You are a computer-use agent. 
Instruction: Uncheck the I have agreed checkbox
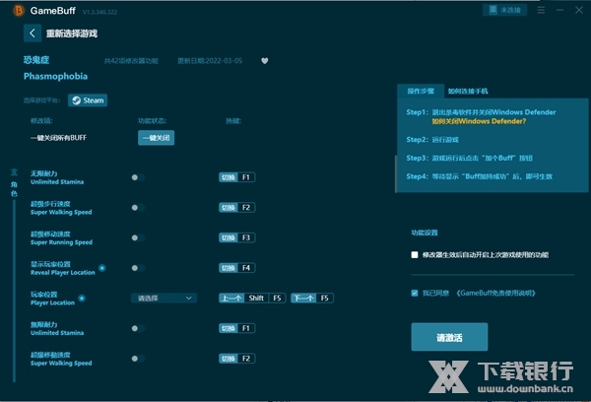415,293
